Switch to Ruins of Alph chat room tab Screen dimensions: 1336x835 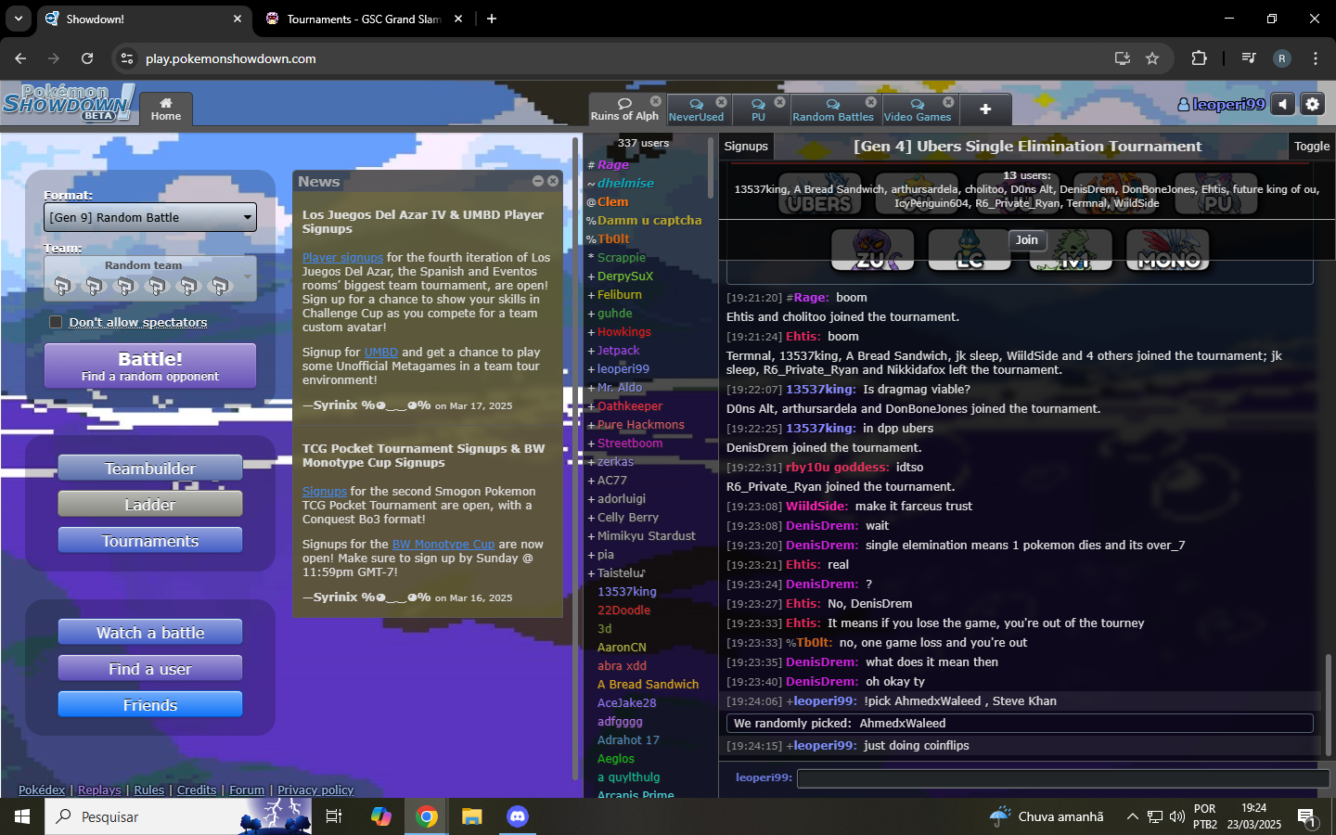pos(624,109)
